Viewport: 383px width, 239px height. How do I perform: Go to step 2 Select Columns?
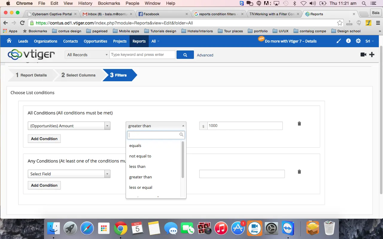click(x=79, y=75)
